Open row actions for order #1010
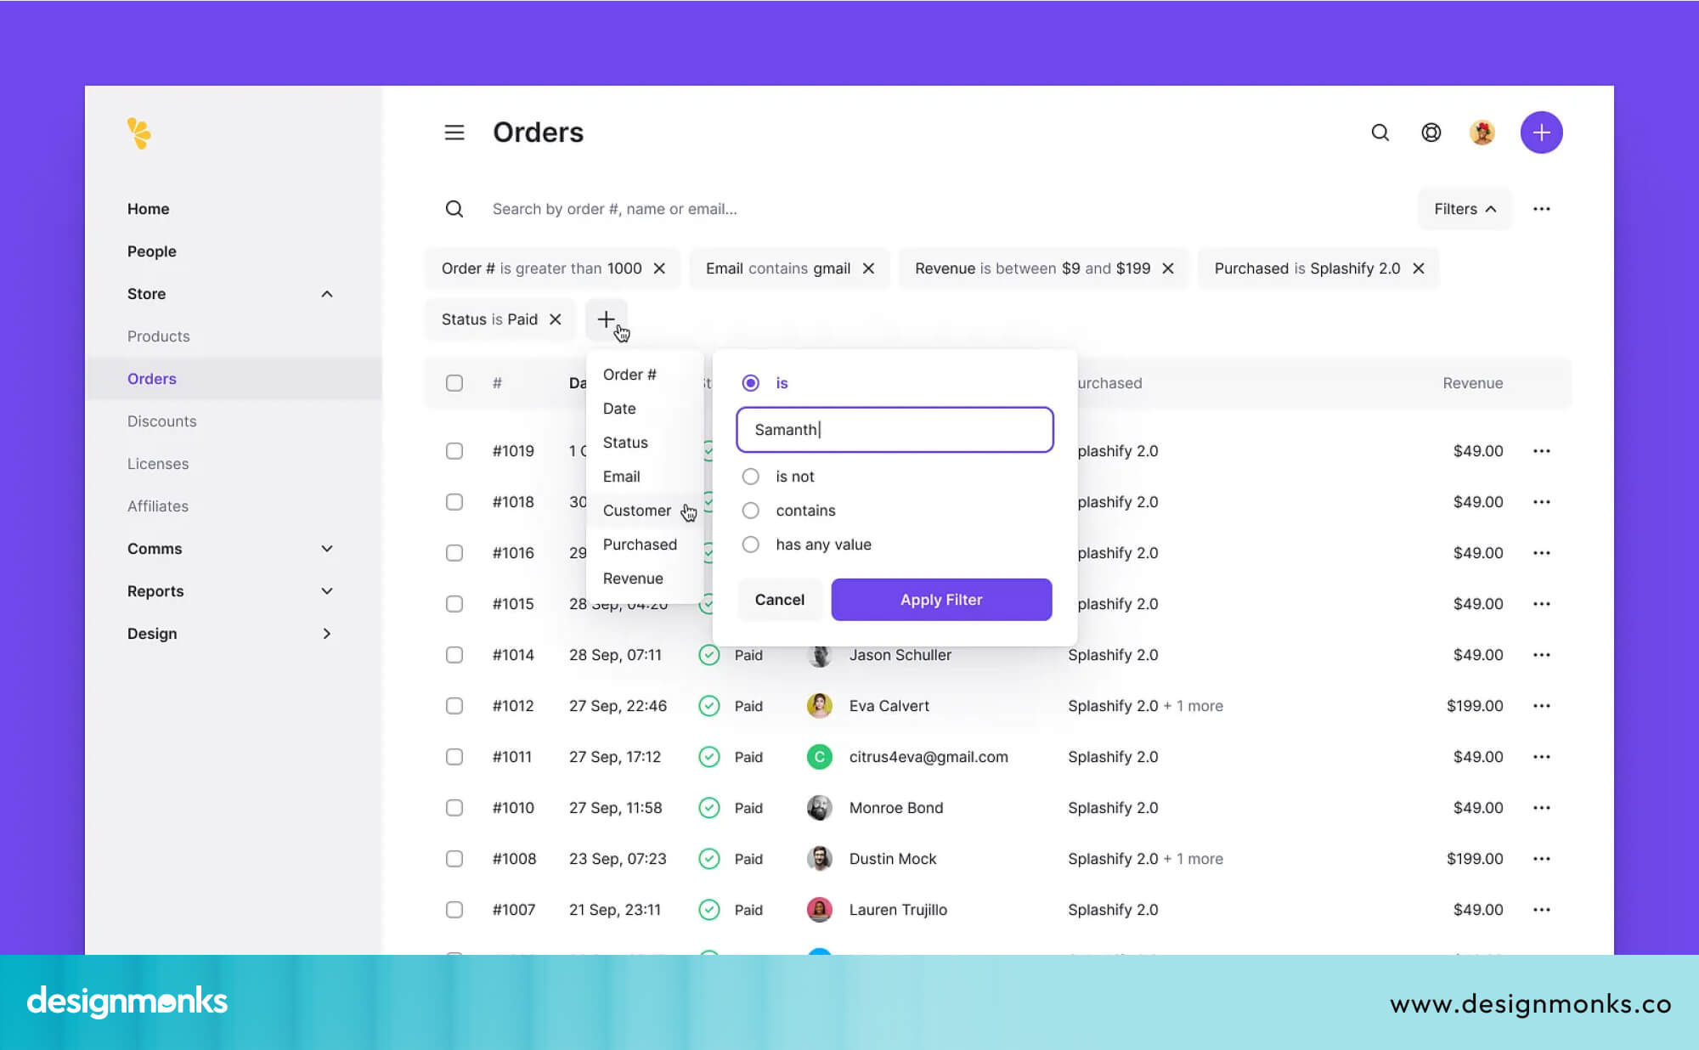The height and width of the screenshot is (1050, 1699). click(1542, 808)
